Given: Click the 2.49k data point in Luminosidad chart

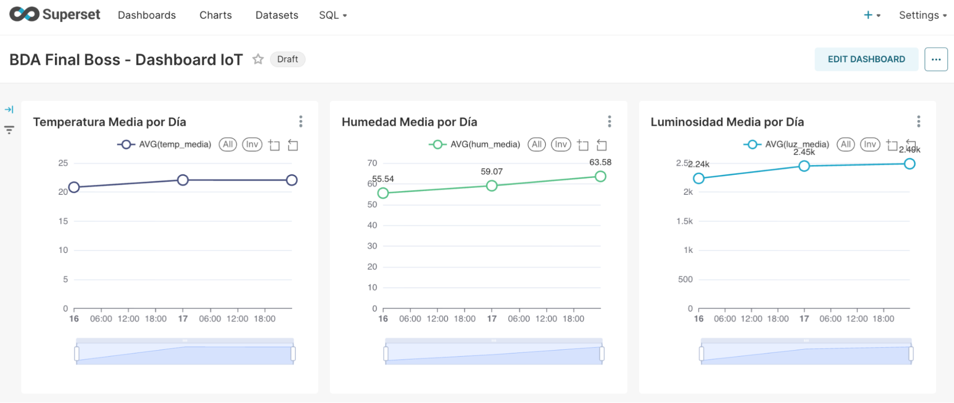Looking at the screenshot, I should coord(910,164).
